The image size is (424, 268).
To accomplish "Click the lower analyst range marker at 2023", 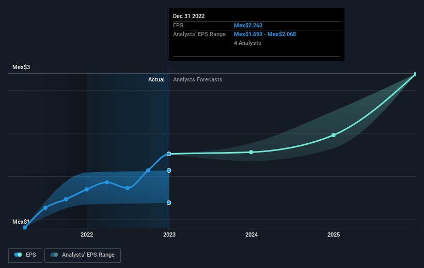I will (169, 203).
